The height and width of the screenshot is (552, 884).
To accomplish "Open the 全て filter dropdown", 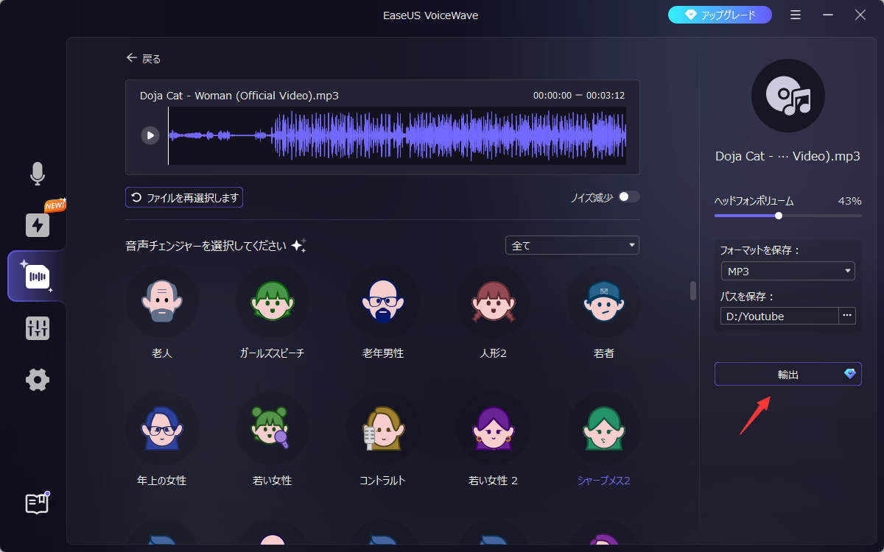I will (572, 245).
